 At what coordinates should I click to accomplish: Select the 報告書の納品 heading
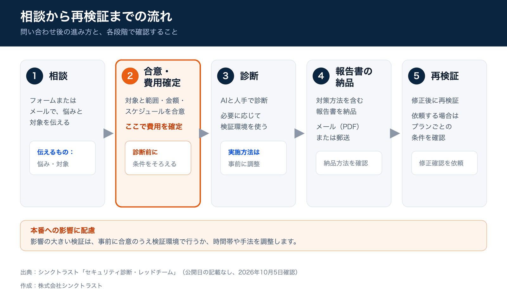tap(354, 77)
